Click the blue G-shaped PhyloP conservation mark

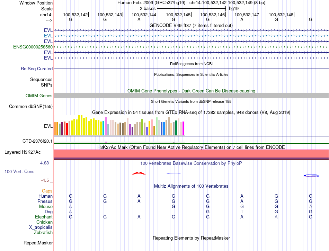click(x=311, y=176)
